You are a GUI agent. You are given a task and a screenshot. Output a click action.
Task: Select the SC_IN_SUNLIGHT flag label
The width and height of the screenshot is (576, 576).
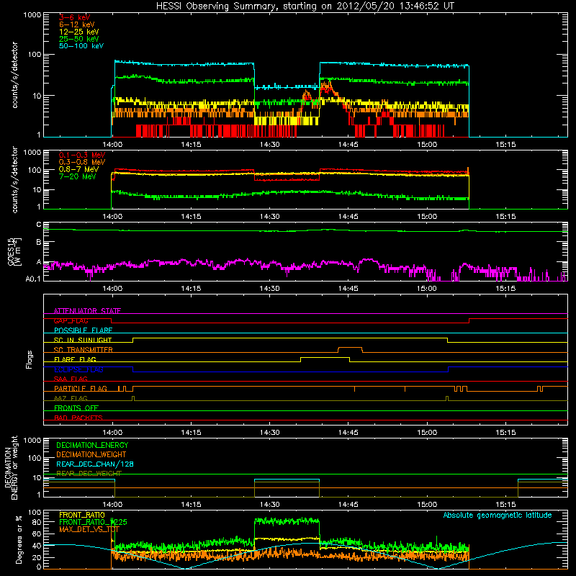(x=83, y=340)
